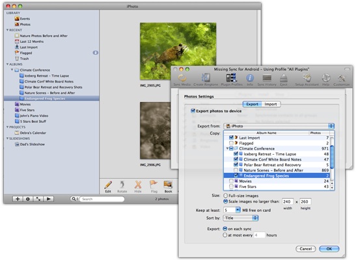Open the Create Ringtone tool
Screen dimensions: 356x260
pos(206,78)
